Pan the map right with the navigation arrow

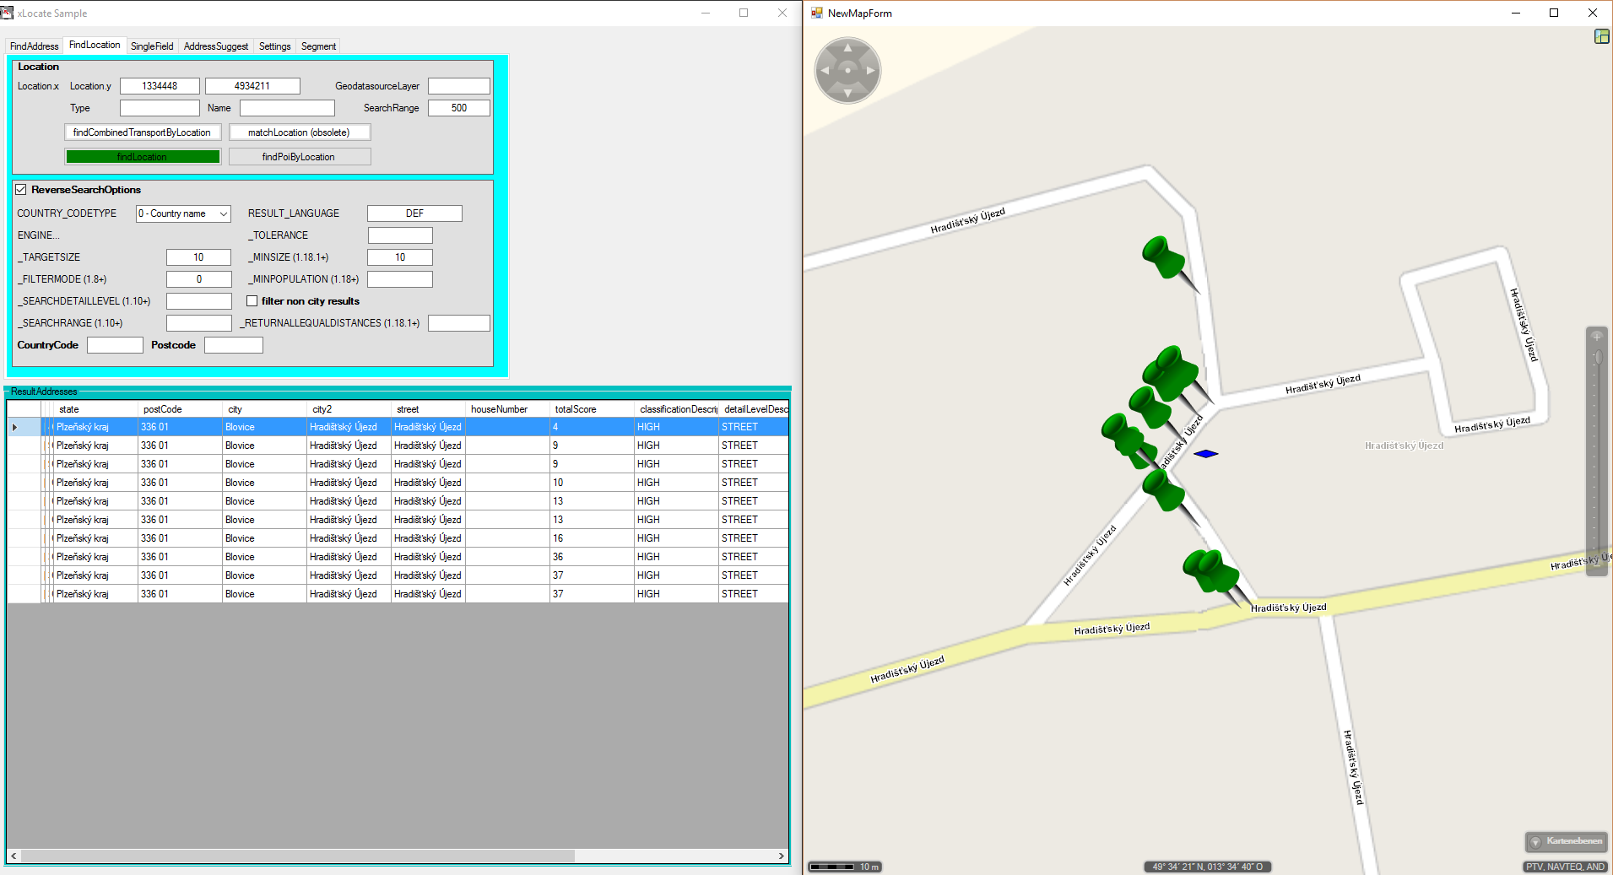click(x=870, y=71)
